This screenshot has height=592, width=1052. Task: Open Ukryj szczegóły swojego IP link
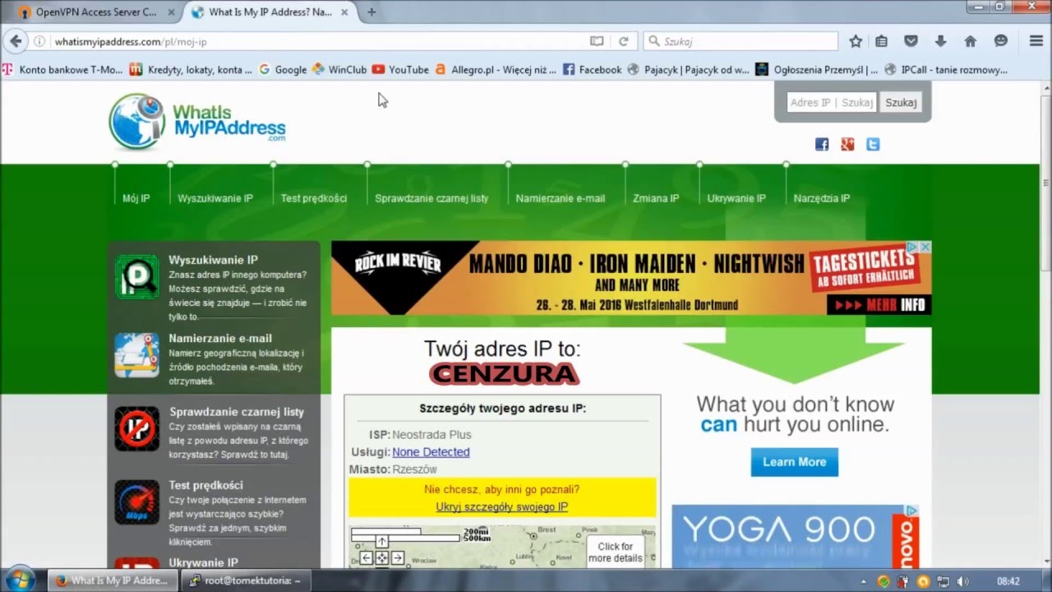coord(501,507)
